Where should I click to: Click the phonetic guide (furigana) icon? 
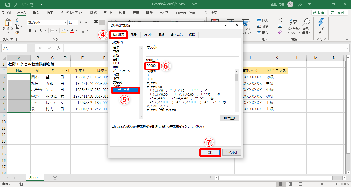click(83, 31)
